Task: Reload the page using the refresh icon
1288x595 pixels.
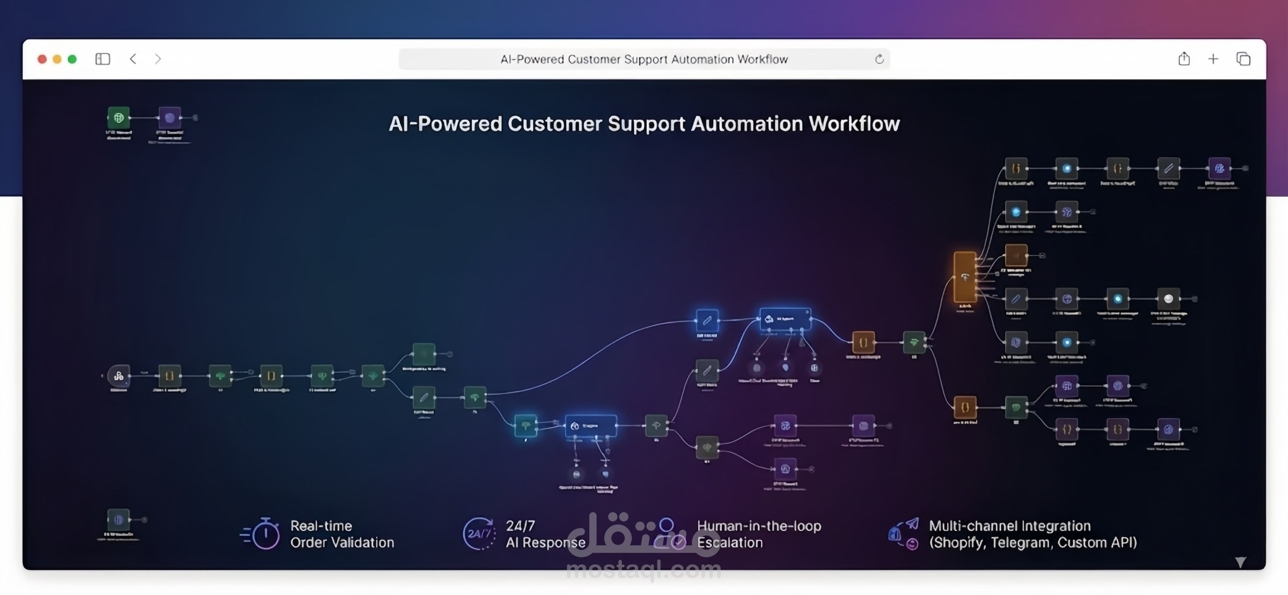Action: (x=879, y=59)
